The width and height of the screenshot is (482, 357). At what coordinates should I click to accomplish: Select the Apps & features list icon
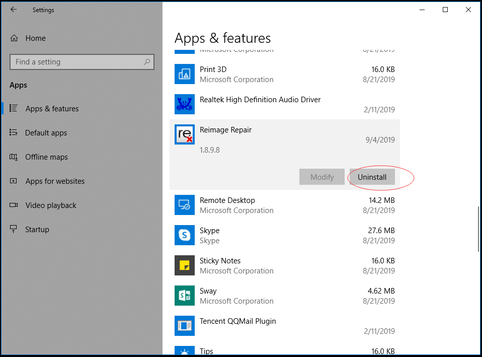pyautogui.click(x=13, y=108)
